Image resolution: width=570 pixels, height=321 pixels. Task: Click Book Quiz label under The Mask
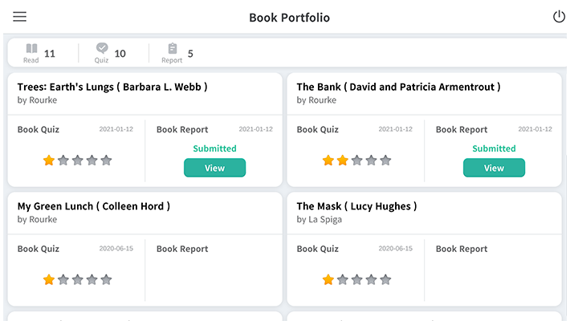(318, 249)
